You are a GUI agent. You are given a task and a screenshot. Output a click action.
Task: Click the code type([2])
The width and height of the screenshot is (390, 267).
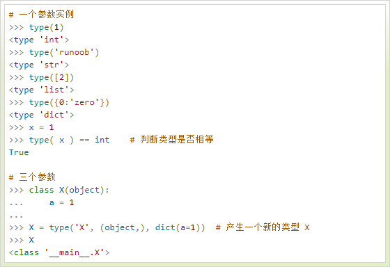tap(52, 77)
